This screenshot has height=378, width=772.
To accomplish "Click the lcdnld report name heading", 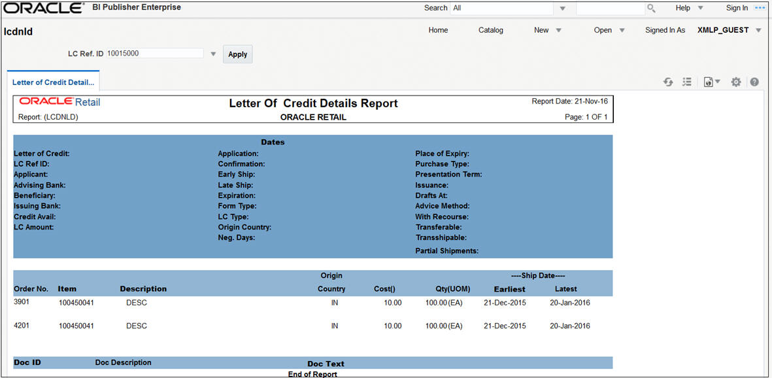I will [18, 33].
